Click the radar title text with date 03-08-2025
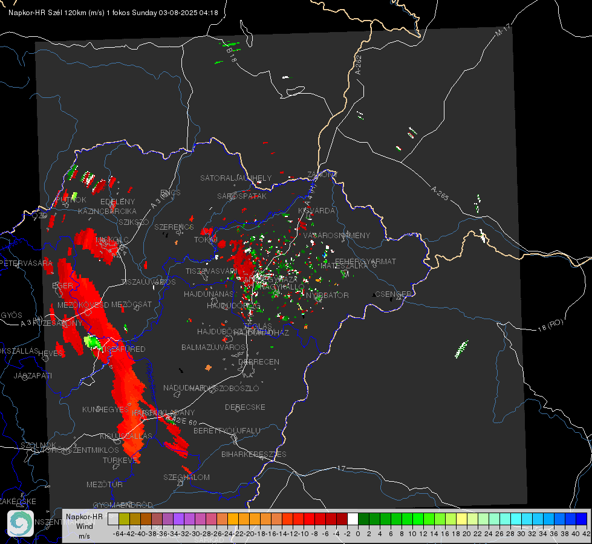Viewport: 592px width, 544px height. click(x=113, y=13)
